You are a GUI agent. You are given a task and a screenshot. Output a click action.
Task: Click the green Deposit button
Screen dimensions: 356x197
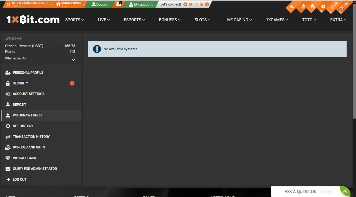(100, 4)
